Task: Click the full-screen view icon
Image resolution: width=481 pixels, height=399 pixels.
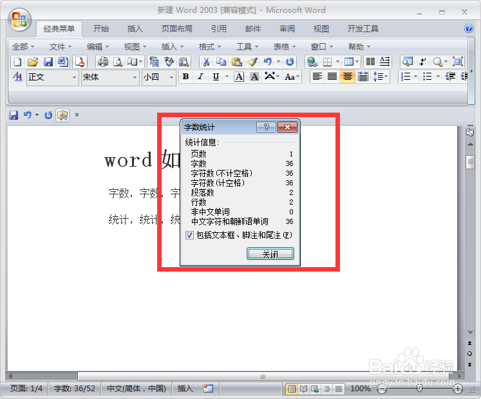Action: (458, 62)
